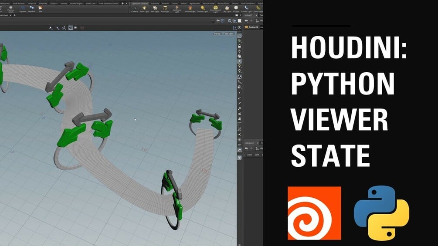The image size is (438, 246).
Task: Open the Persp viewport dropdown
Action: click(x=217, y=34)
